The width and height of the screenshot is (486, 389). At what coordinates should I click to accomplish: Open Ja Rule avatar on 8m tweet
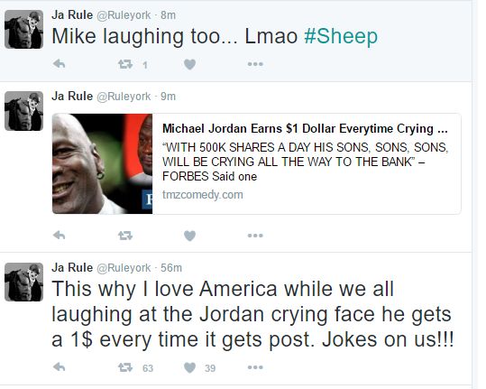tap(23, 29)
